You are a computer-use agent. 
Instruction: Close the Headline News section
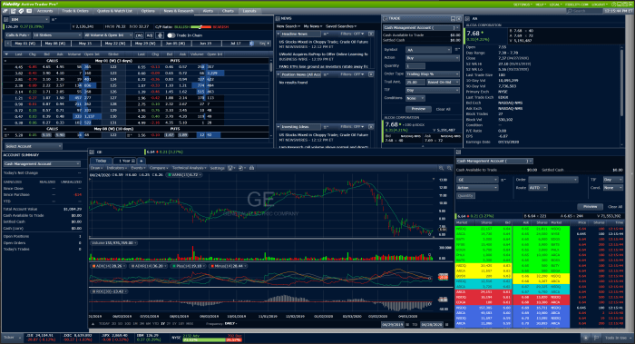(371, 34)
